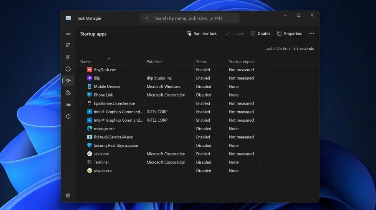Sort by the Status column header

pos(201,61)
